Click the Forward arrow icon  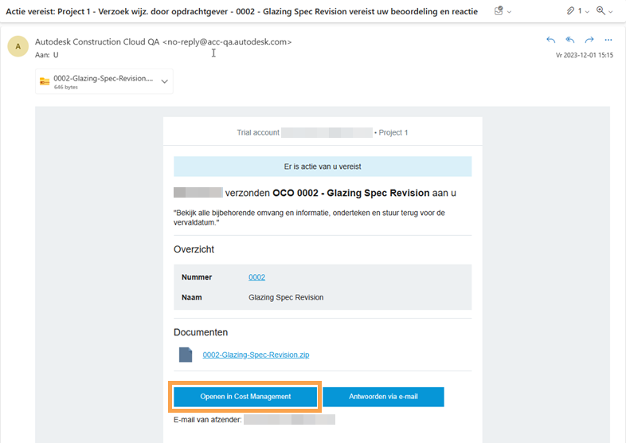(589, 40)
